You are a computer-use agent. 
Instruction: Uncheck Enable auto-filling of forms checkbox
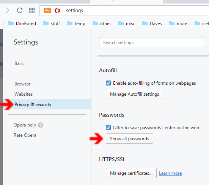(x=108, y=83)
